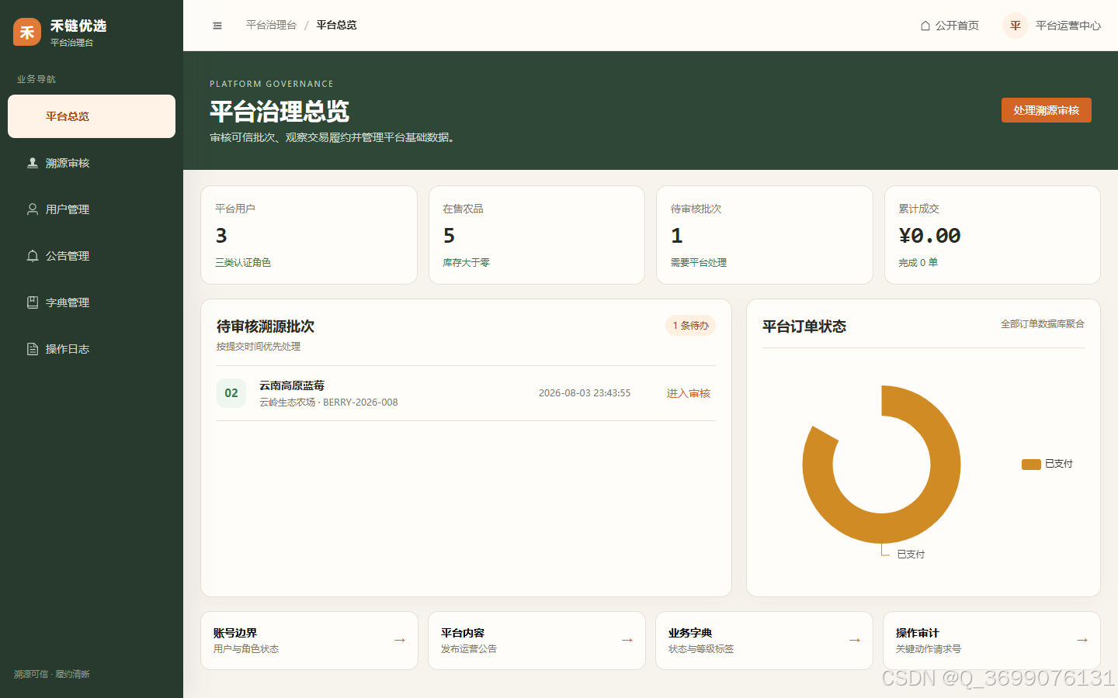Click the 平台治理总览 page title

point(279,112)
